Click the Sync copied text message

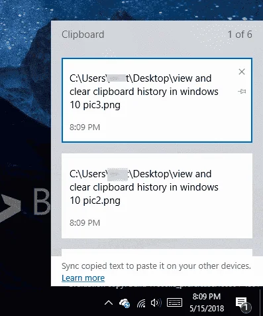pyautogui.click(x=156, y=266)
